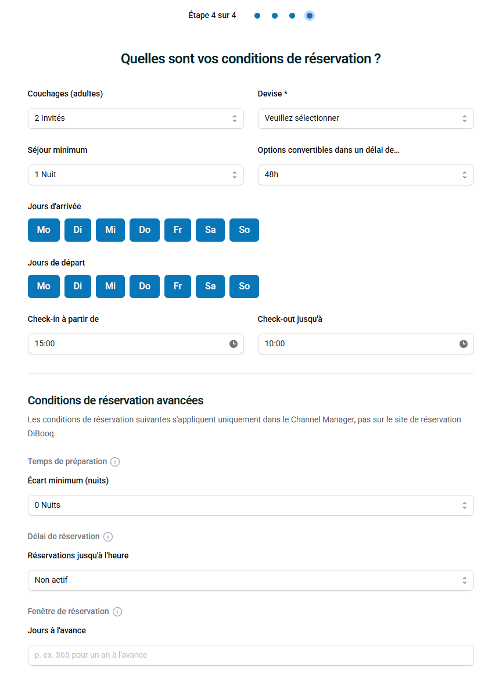Expand the Séjour minimum dropdown

pos(136,175)
